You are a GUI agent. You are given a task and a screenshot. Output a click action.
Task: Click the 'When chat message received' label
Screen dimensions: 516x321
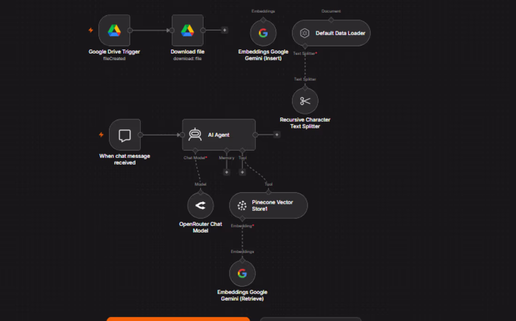click(125, 159)
